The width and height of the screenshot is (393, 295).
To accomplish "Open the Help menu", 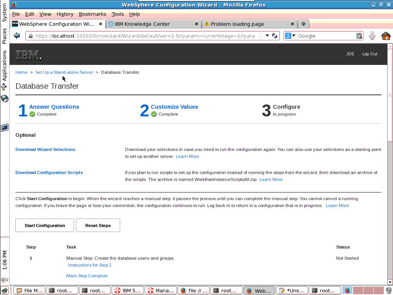I will (134, 14).
